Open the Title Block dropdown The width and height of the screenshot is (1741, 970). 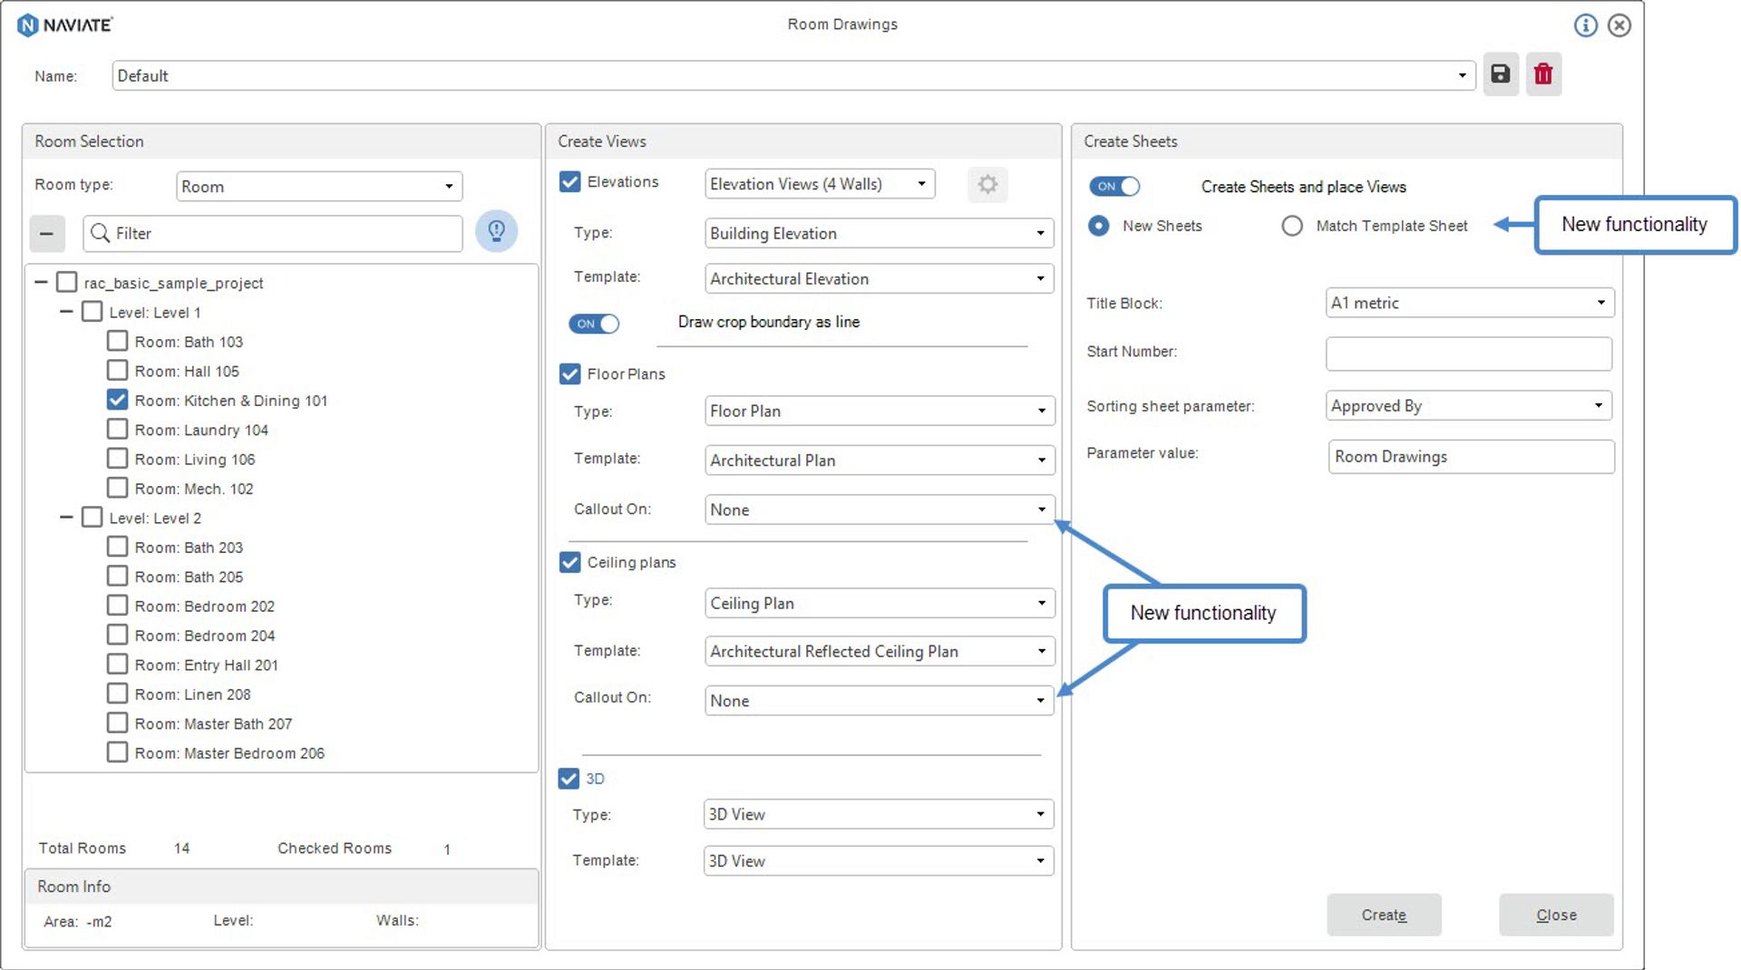tap(1469, 303)
